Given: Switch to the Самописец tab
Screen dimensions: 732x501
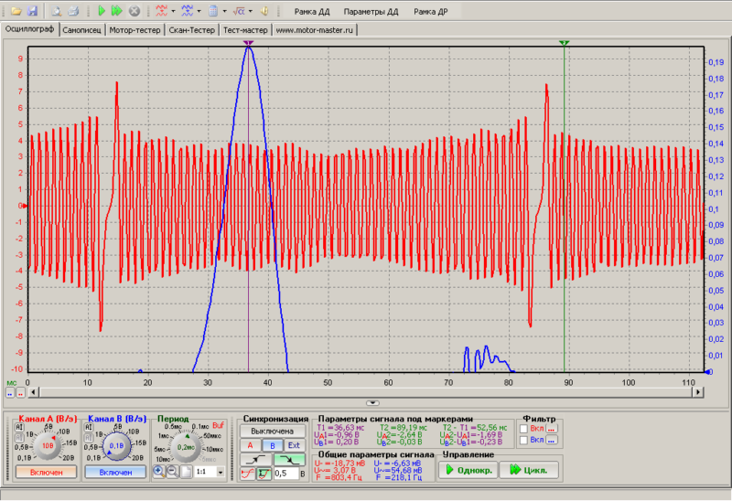Looking at the screenshot, I should (81, 30).
